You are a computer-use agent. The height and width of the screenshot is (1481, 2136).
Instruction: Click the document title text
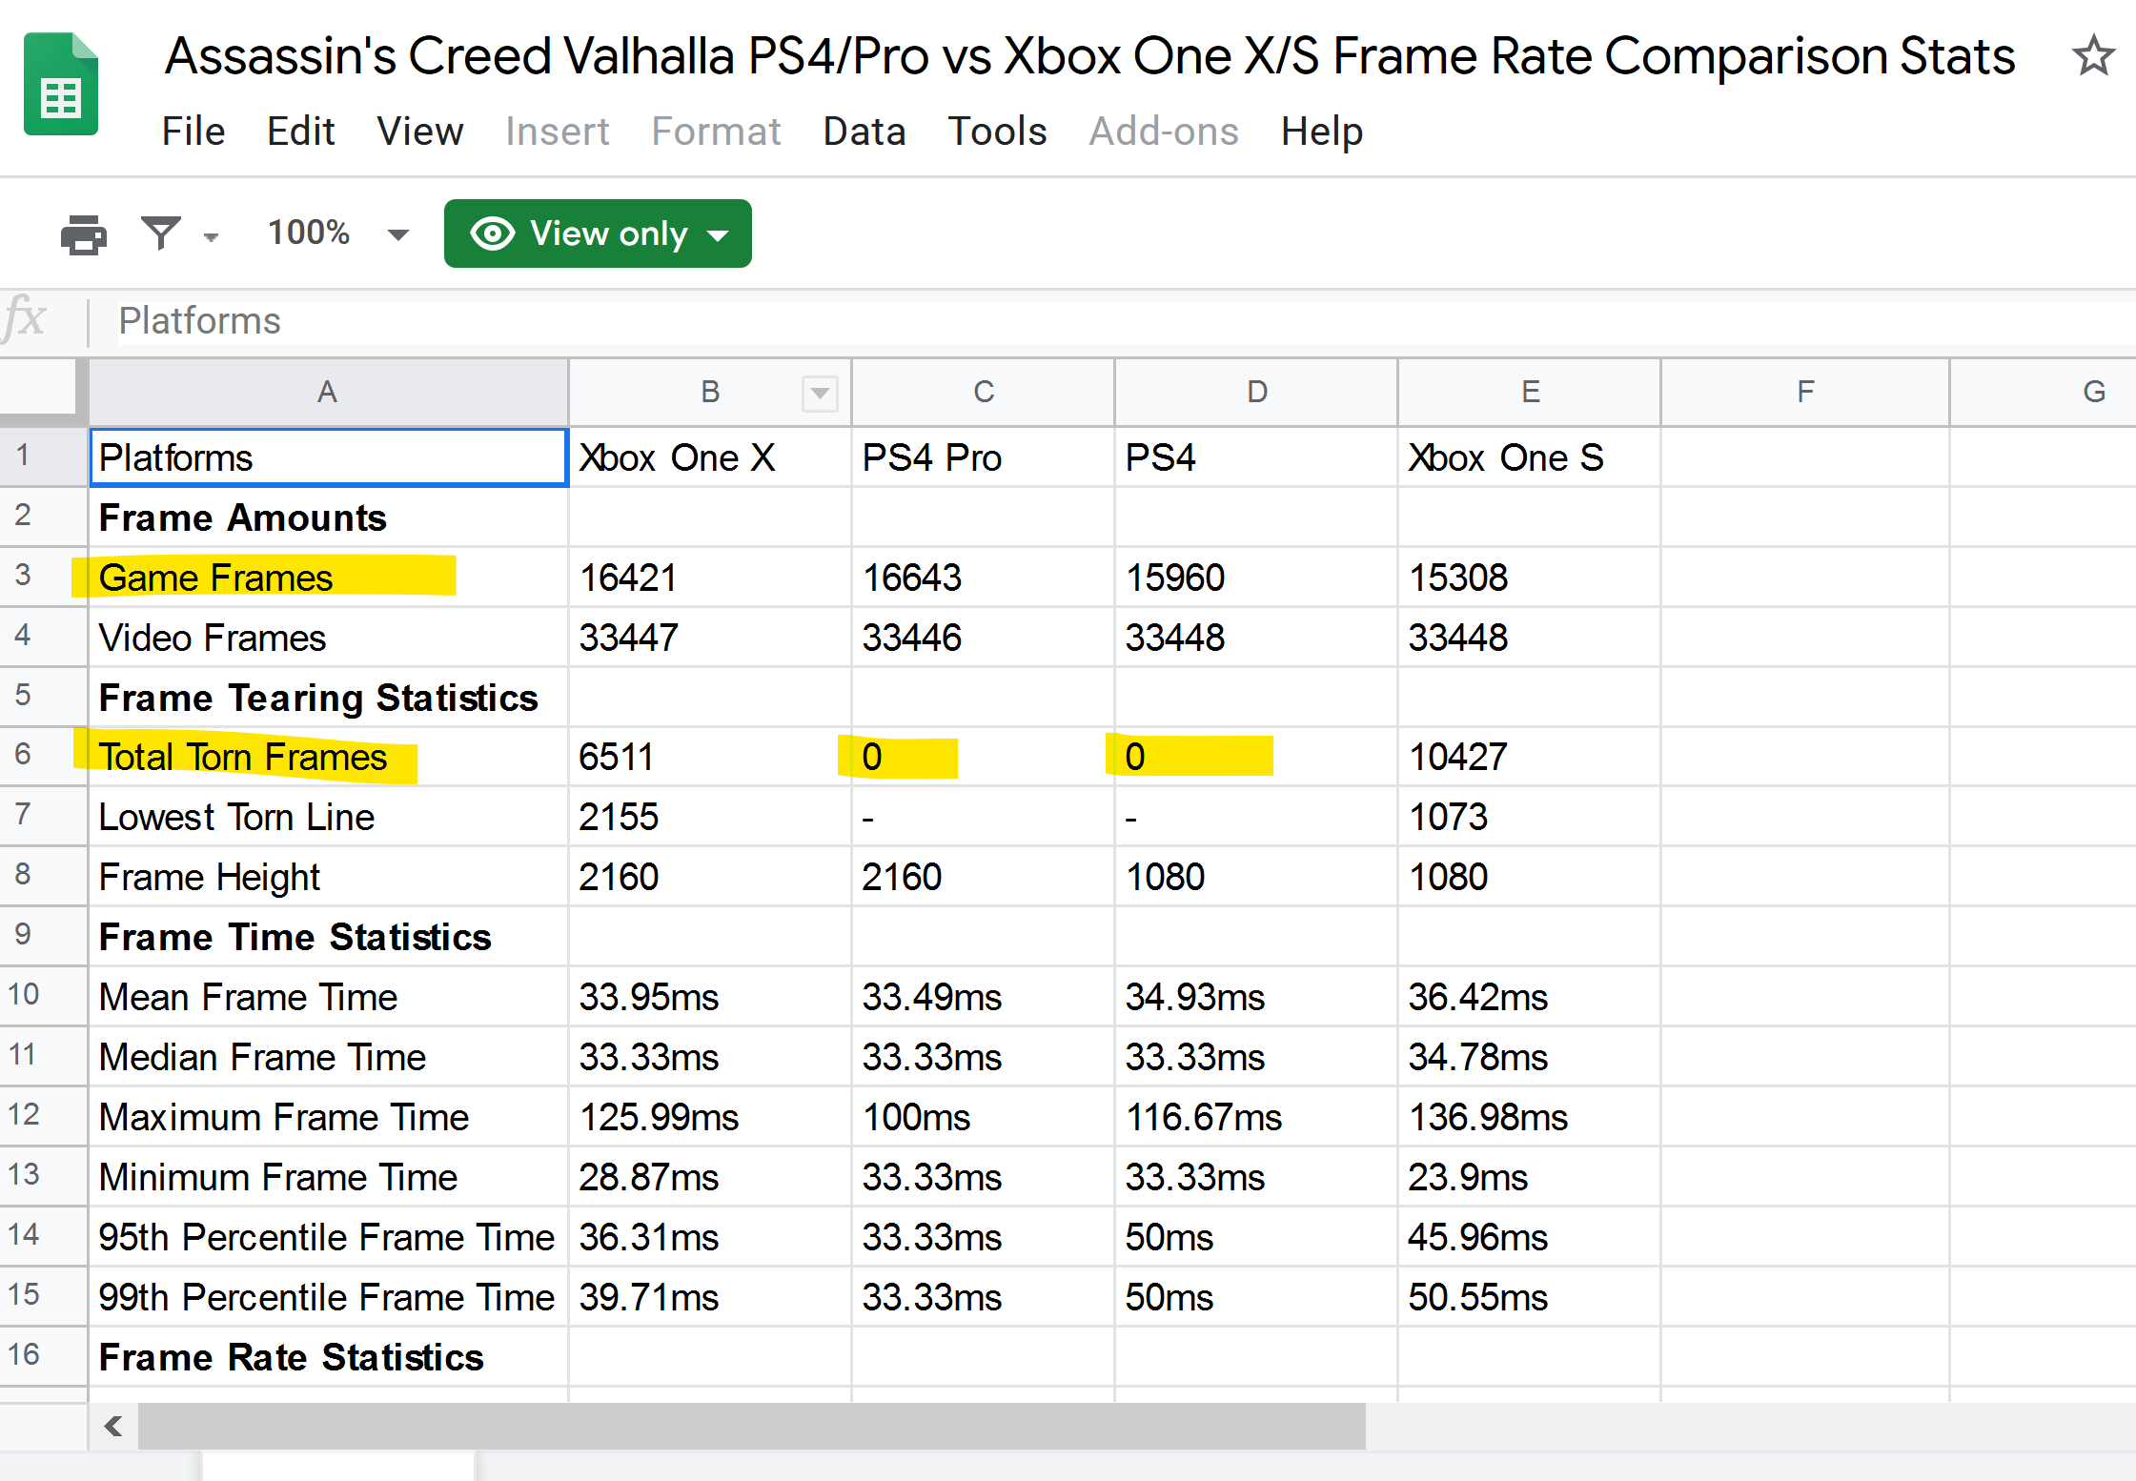[1089, 56]
